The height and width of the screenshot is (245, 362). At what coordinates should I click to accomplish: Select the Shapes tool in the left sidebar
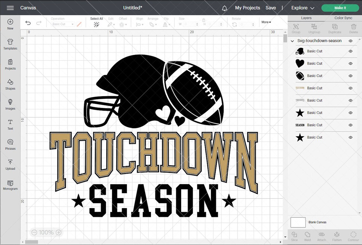[10, 84]
